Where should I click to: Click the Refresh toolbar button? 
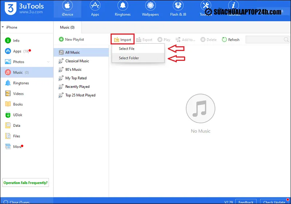[231, 40]
